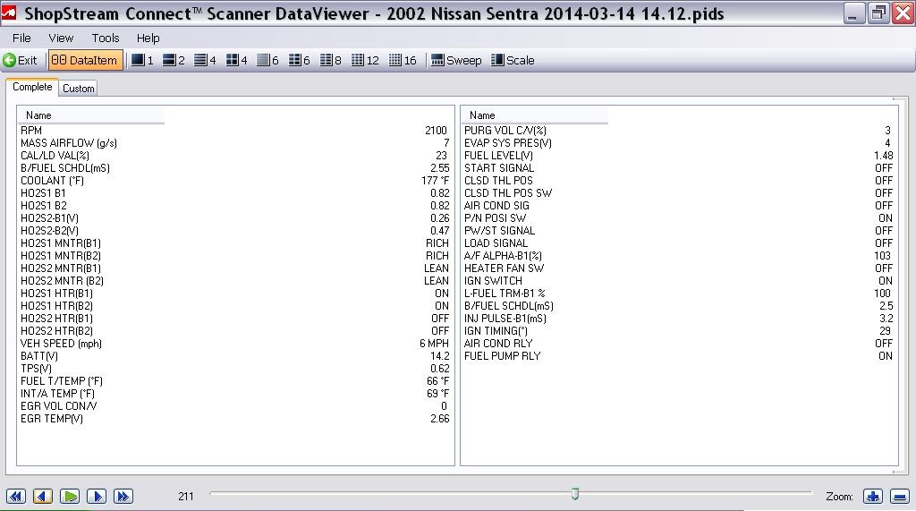Switch to the Custom tab
Viewport: 916px width, 511px height.
tap(79, 89)
